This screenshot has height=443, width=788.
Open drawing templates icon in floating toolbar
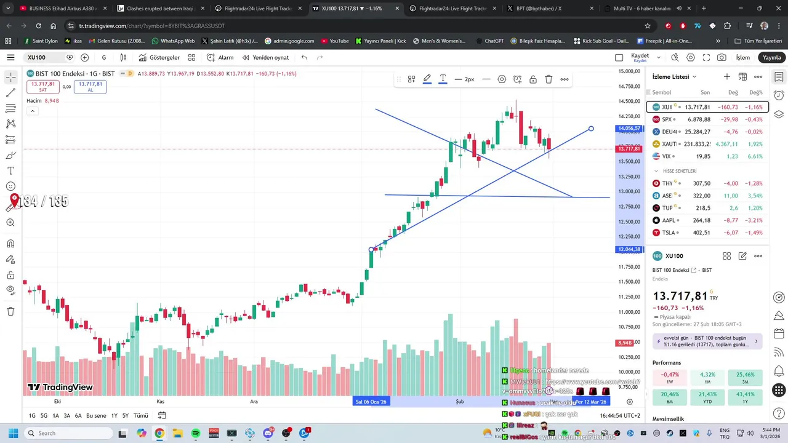pyautogui.click(x=411, y=79)
